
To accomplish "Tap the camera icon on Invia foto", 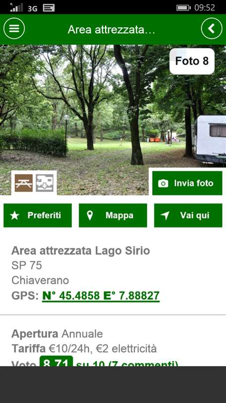I will tap(163, 183).
